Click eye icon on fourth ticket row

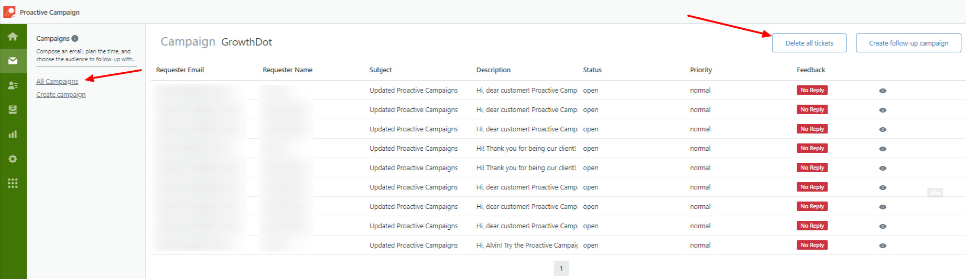[x=883, y=149]
